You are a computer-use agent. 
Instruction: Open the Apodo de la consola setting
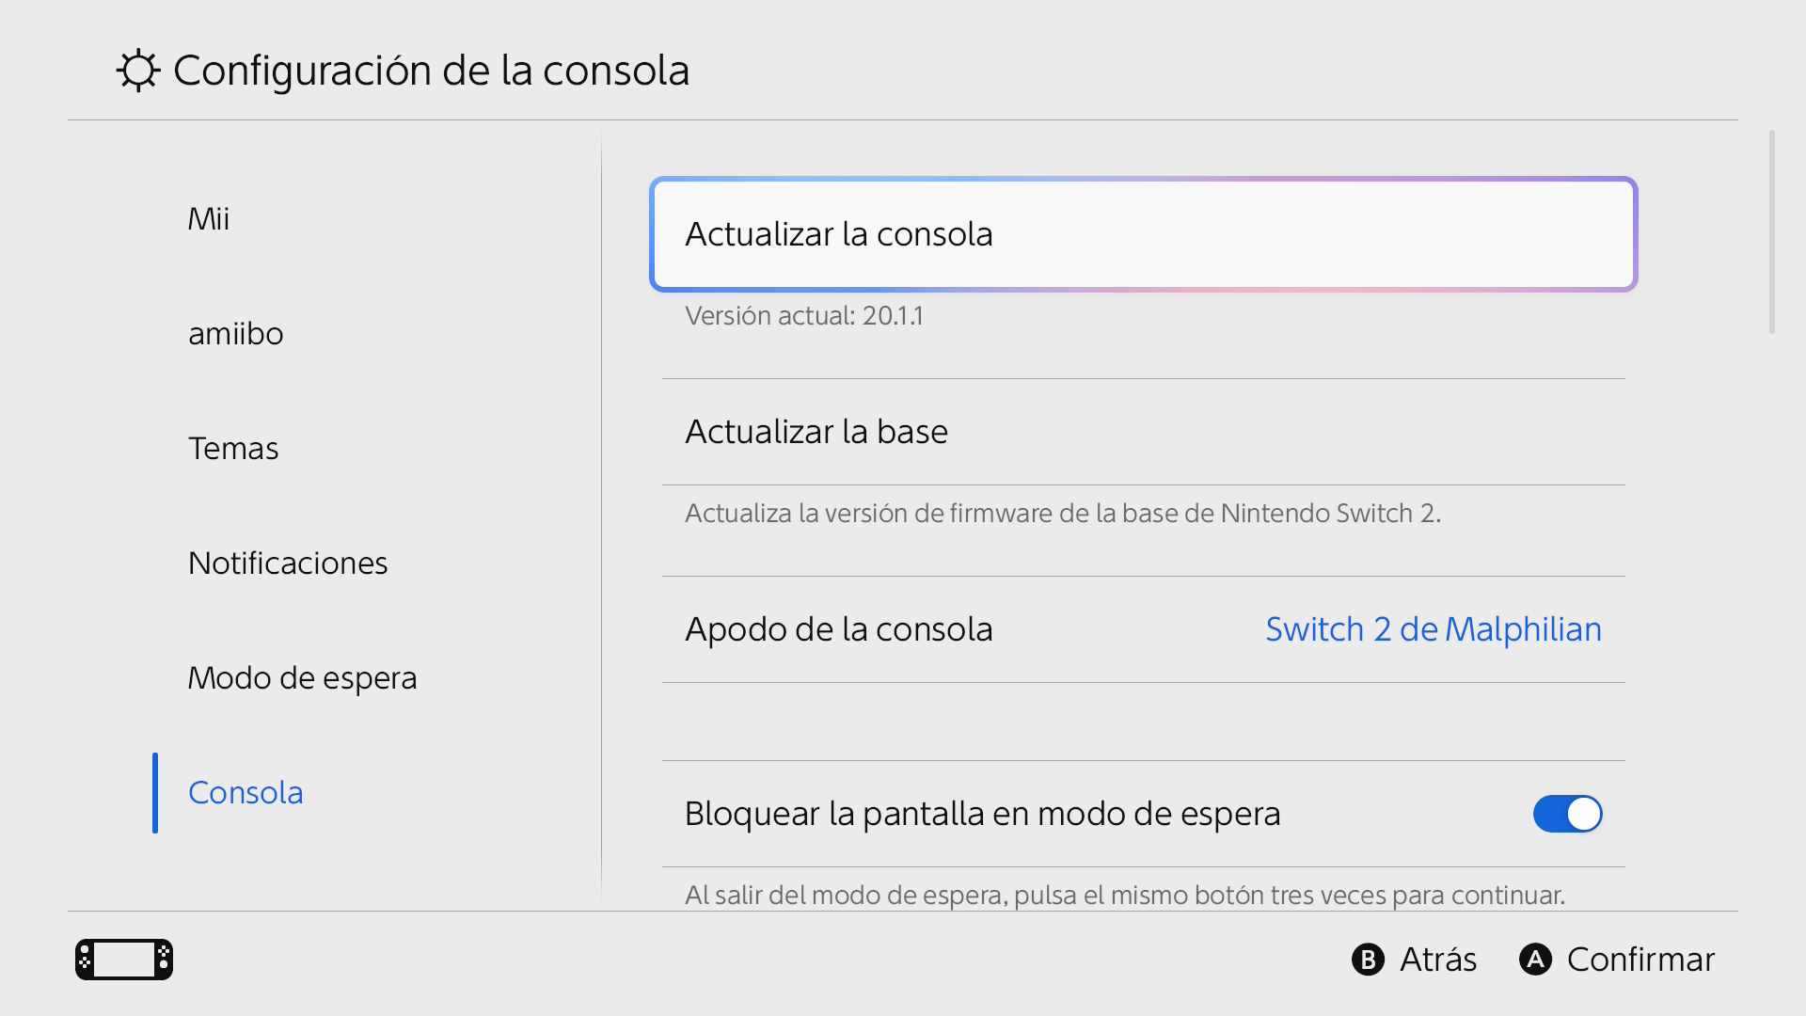tap(1143, 629)
